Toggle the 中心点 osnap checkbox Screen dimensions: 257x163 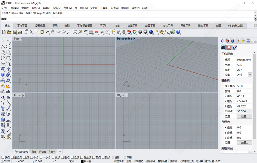pos(41,157)
